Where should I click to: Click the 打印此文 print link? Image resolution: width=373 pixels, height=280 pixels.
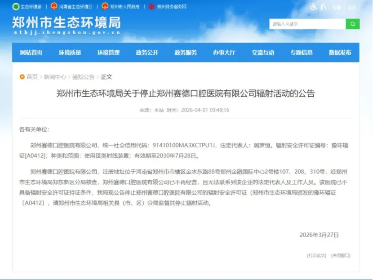pos(316,255)
